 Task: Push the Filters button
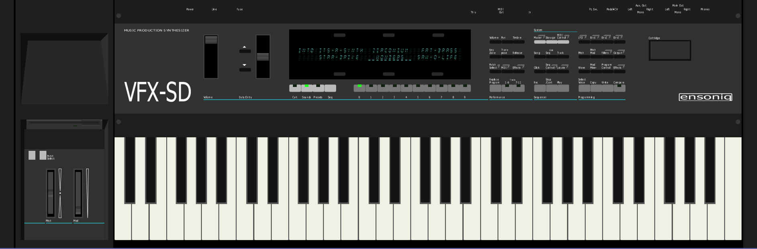pos(608,57)
